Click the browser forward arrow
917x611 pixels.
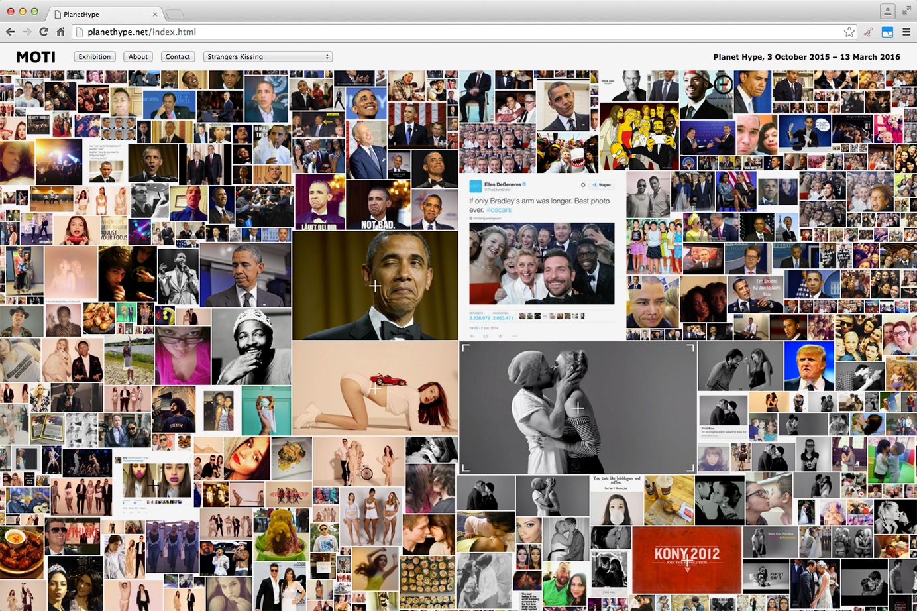[27, 32]
